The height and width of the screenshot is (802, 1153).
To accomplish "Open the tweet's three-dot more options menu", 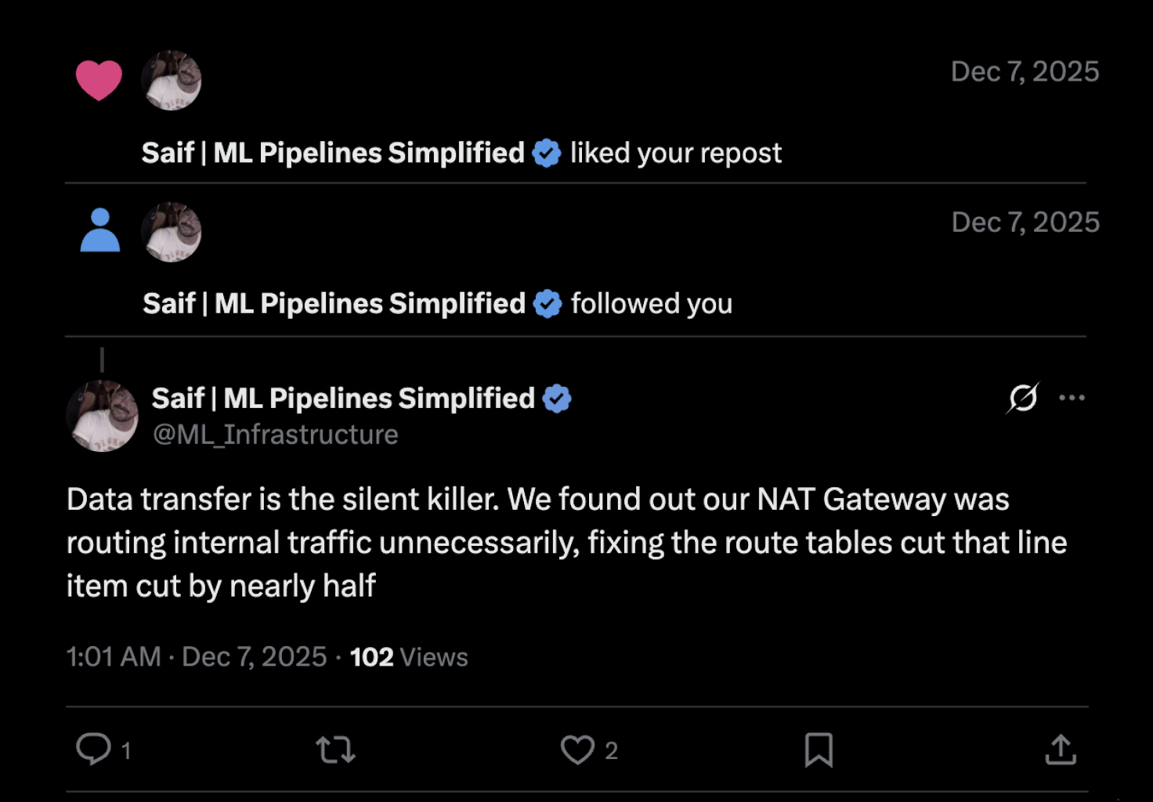I will click(x=1072, y=398).
